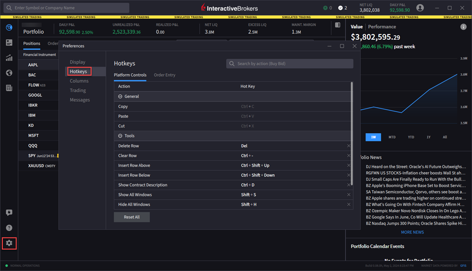Image resolution: width=472 pixels, height=271 pixels.
Task: Click the hotkeys list vertical scrollbar
Action: [352, 133]
